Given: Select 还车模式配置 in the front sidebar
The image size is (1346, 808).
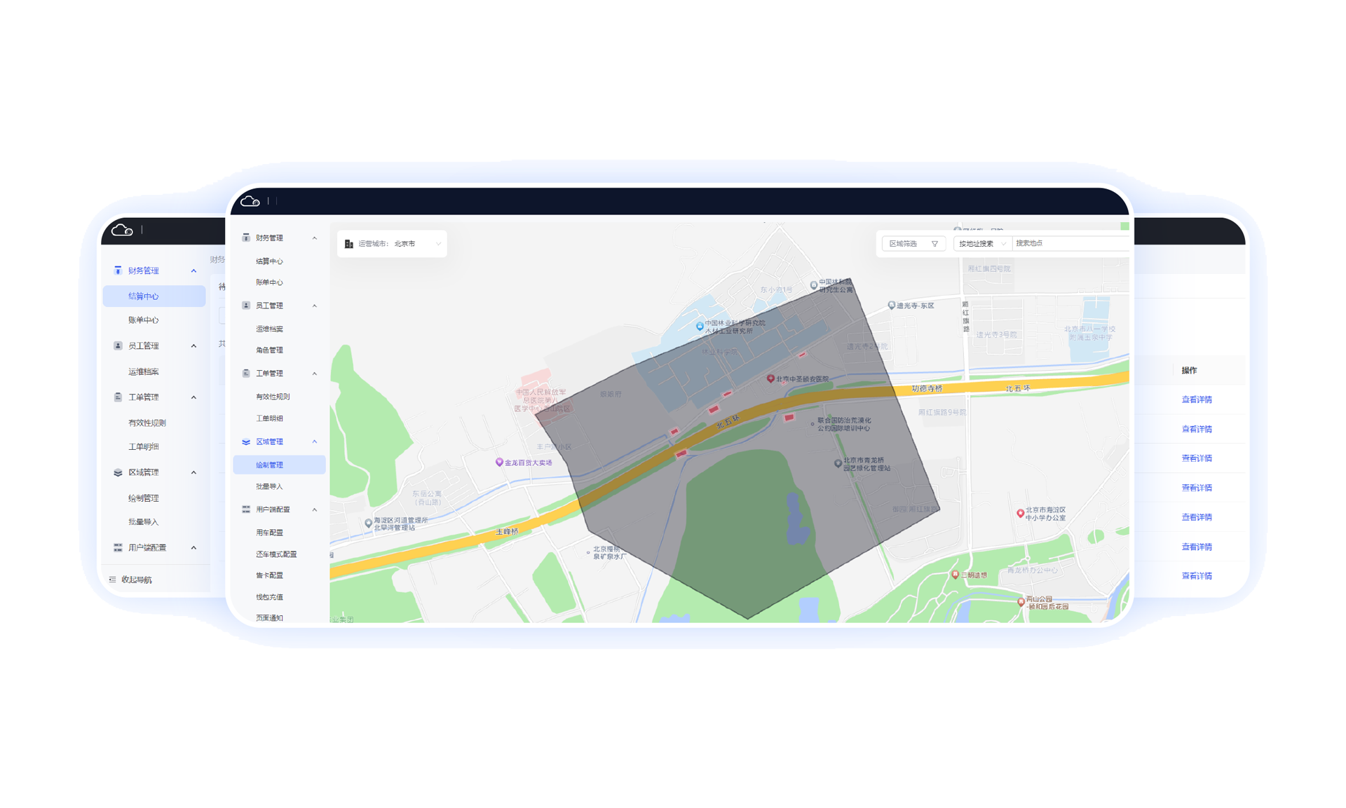Looking at the screenshot, I should pyautogui.click(x=276, y=554).
